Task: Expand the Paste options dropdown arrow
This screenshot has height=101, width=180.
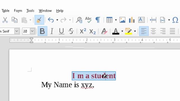Action: (x=30, y=20)
